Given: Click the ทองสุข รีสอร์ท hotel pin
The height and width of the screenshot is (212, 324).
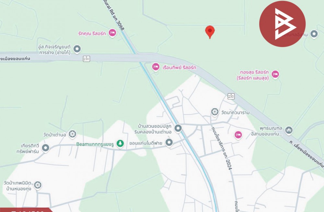Looking at the screenshot, I should (x=275, y=74).
